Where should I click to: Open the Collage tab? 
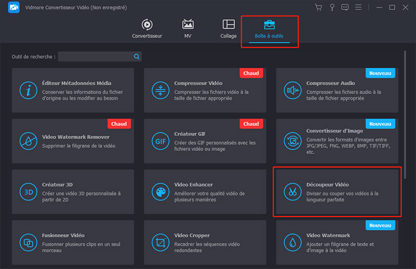(228, 29)
